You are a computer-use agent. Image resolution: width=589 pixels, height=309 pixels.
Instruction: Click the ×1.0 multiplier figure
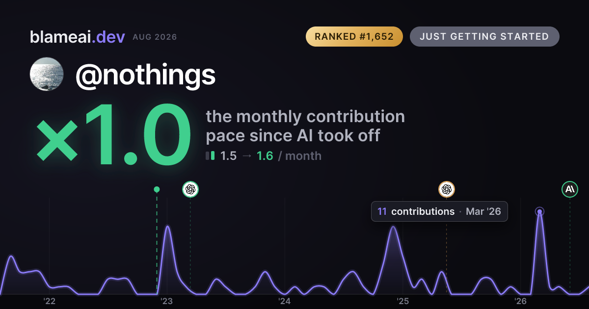(113, 136)
